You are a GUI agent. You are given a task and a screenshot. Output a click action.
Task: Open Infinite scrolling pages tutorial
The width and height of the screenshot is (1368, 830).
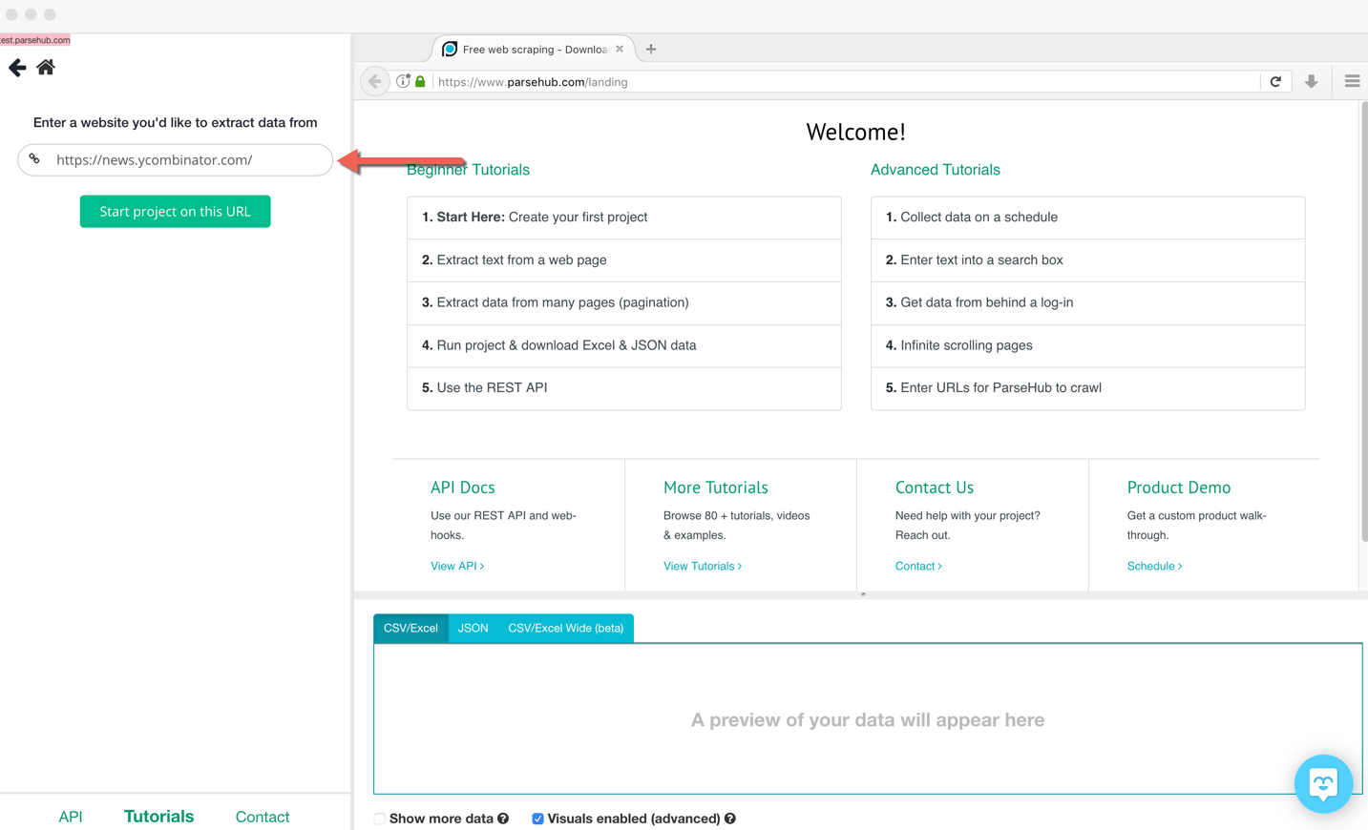[1088, 345]
